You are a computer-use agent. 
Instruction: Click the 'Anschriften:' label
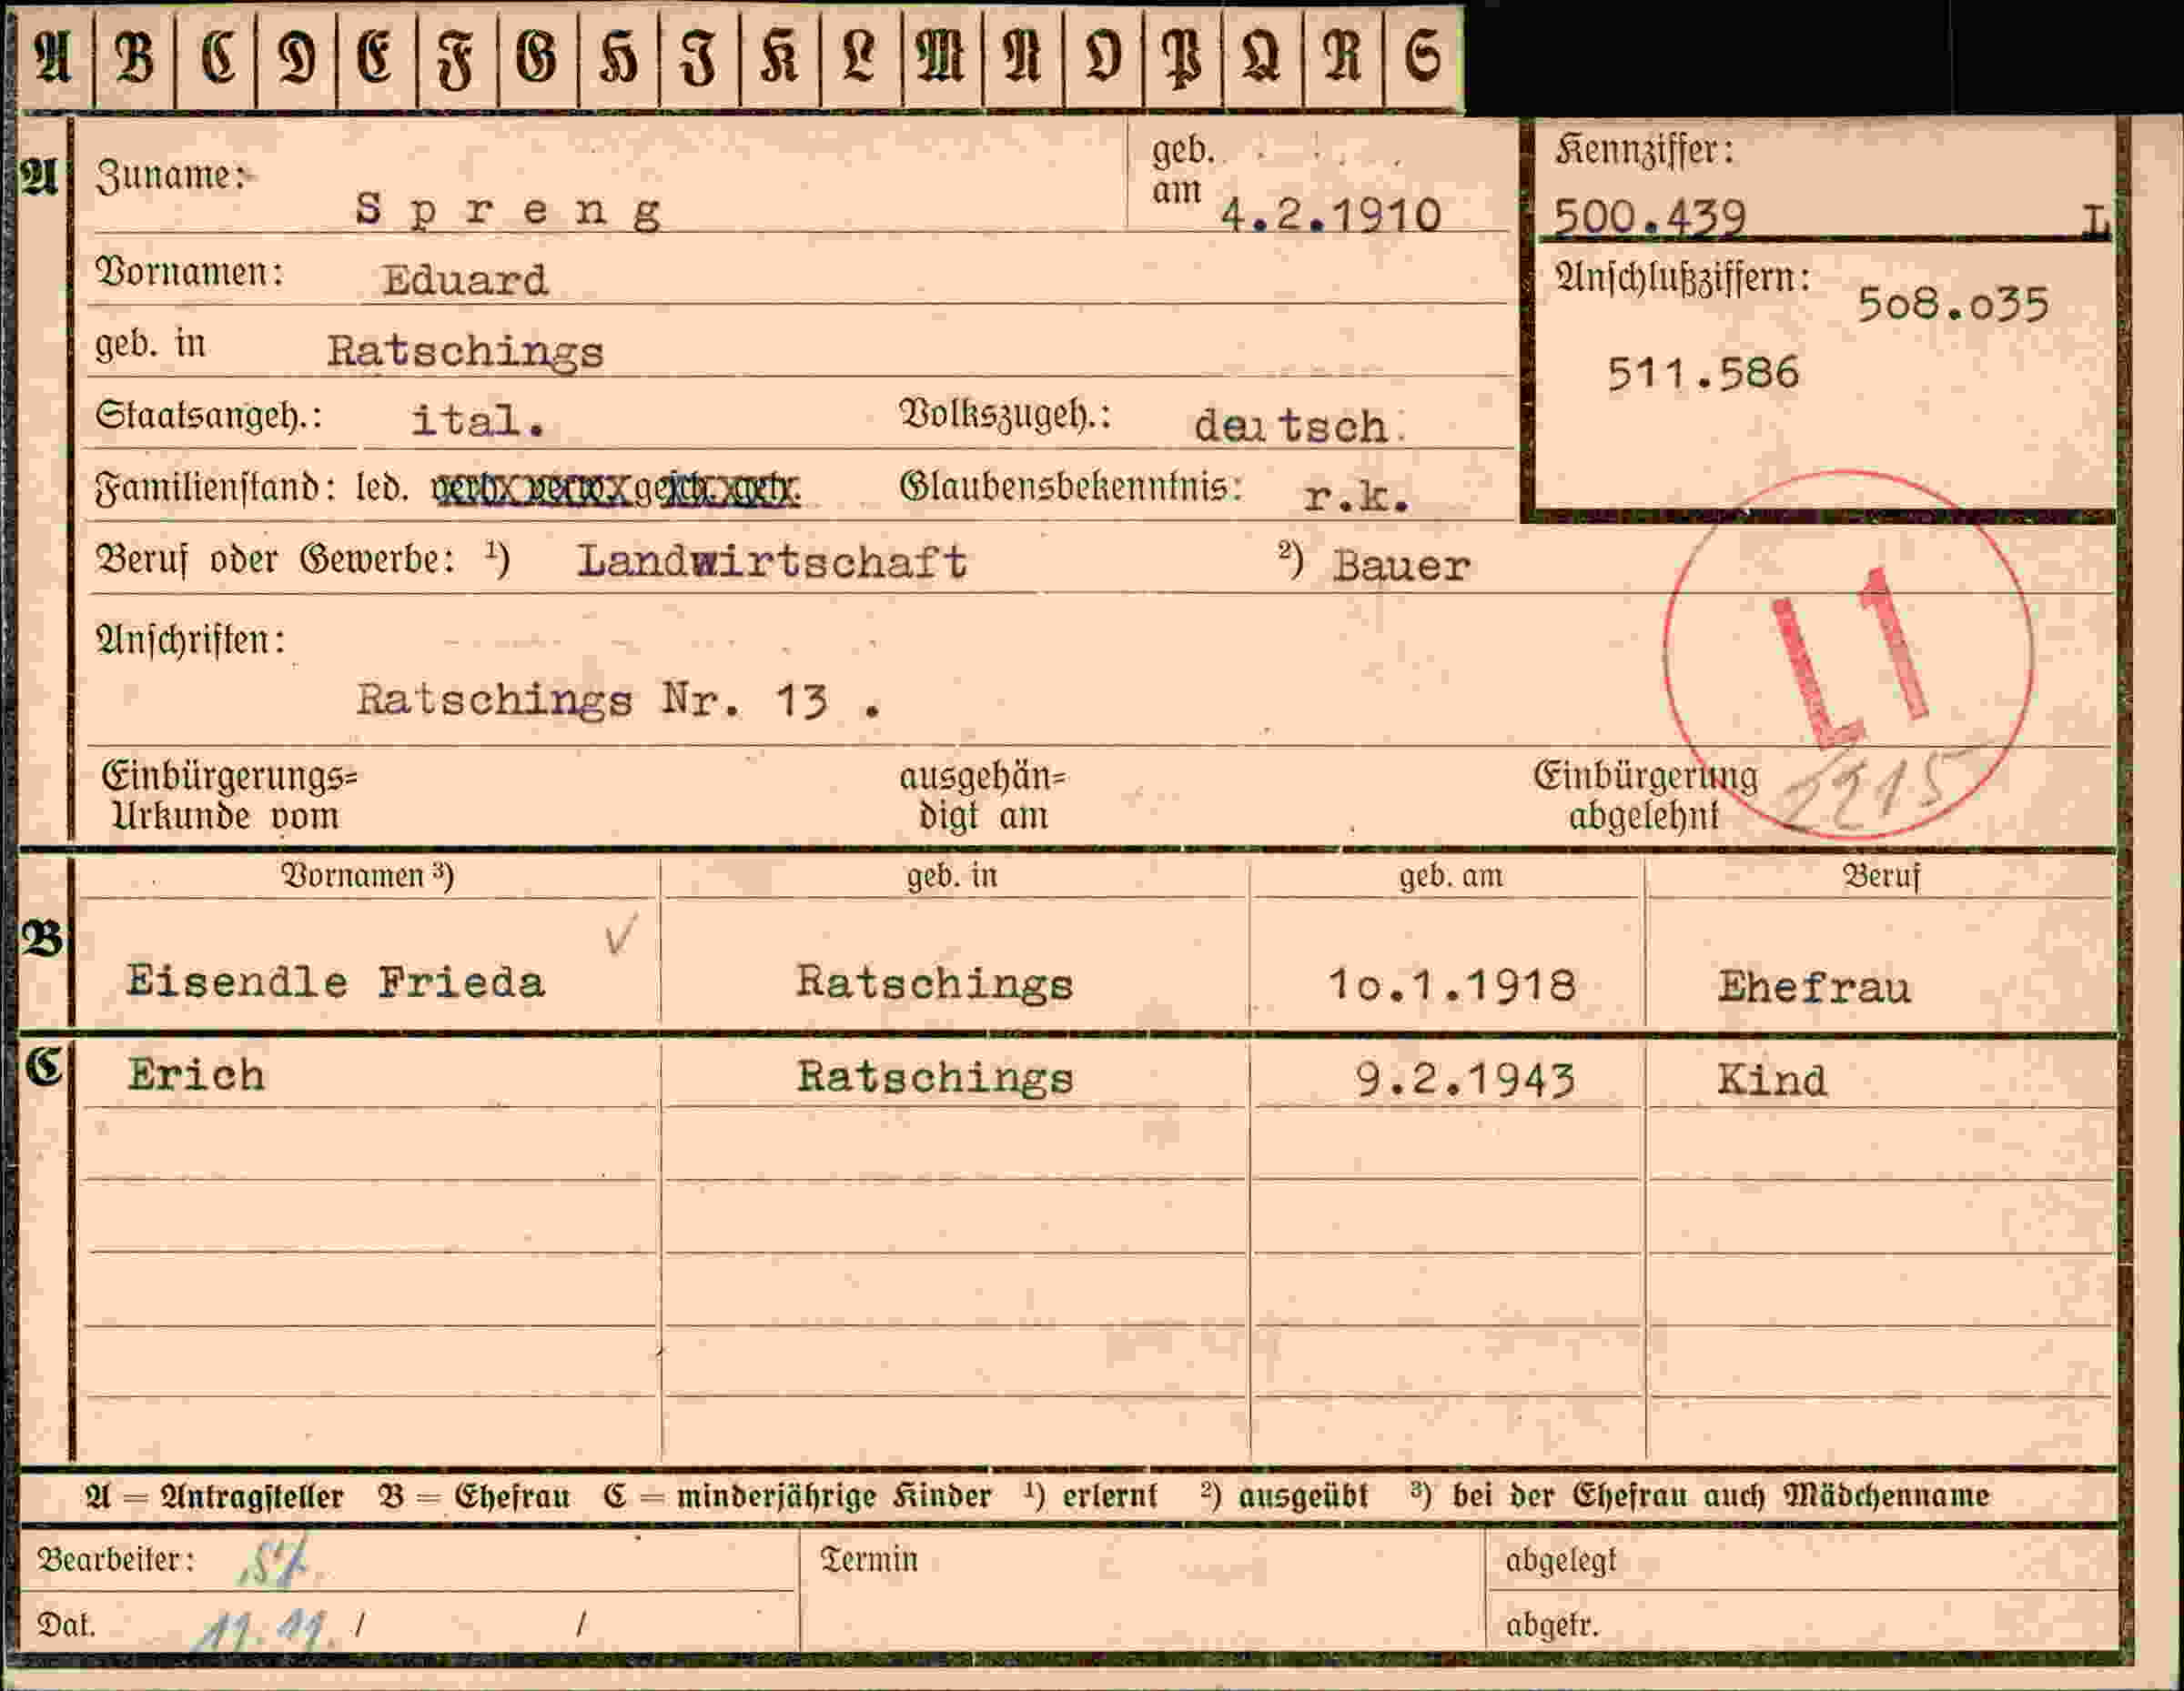point(190,639)
